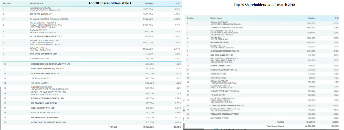Click the 49,000,000 issued capital value

coord(310,126)
